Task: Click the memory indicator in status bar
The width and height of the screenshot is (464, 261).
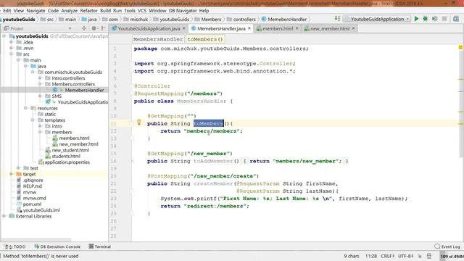Action: (x=452, y=256)
